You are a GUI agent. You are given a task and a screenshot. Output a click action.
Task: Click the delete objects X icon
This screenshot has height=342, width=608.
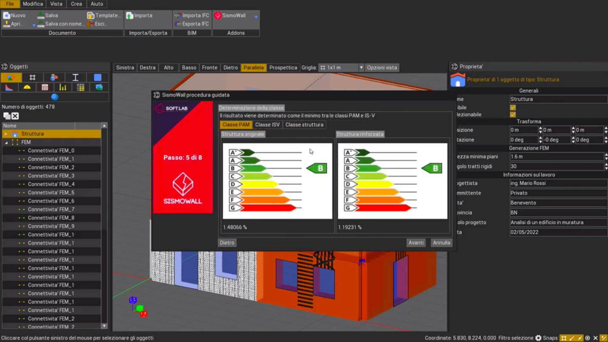pyautogui.click(x=15, y=116)
